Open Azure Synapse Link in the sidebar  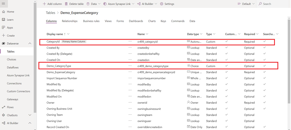pyautogui.click(x=18, y=75)
